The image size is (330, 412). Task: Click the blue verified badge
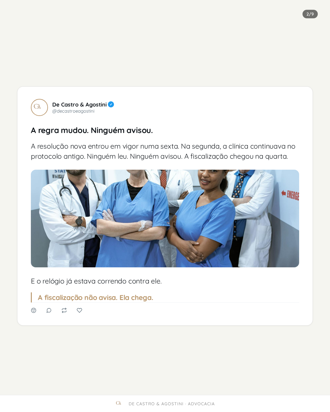pos(111,104)
